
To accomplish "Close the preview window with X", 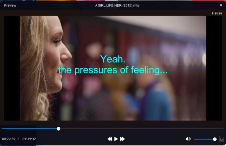I will pos(221,5).
